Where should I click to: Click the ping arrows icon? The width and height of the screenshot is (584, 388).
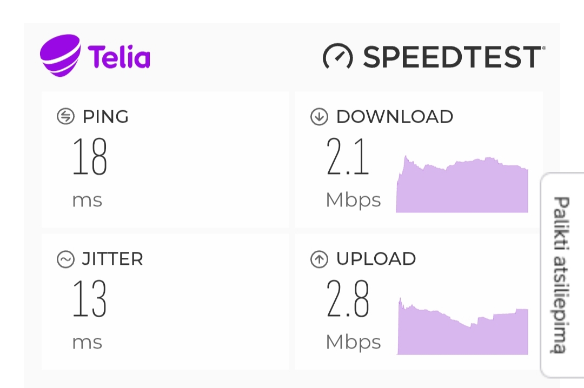(x=65, y=116)
